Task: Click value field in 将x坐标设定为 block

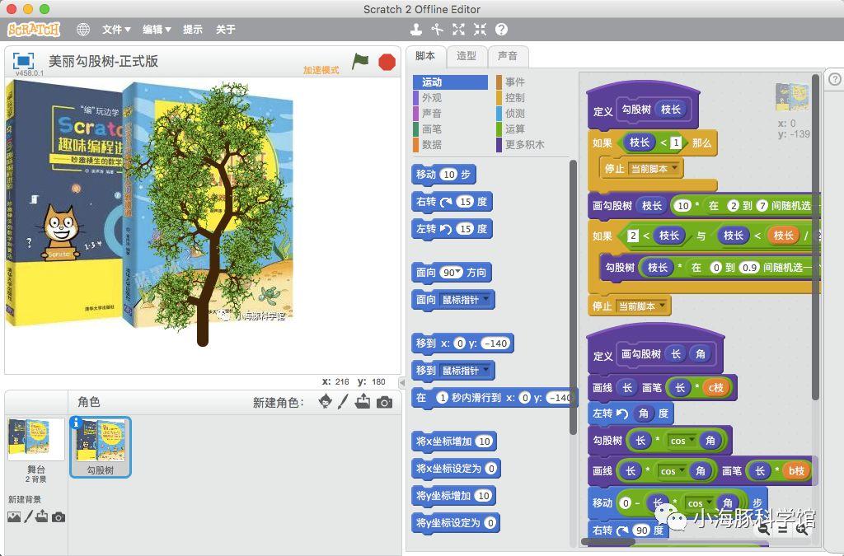Action: click(x=491, y=469)
